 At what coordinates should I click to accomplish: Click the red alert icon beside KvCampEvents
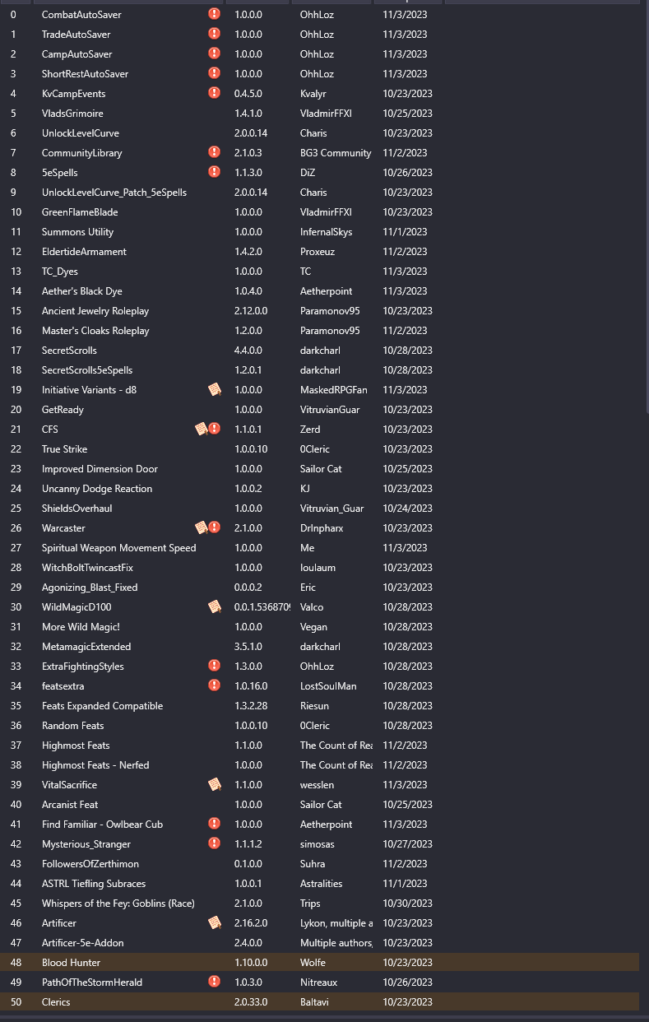click(x=215, y=93)
